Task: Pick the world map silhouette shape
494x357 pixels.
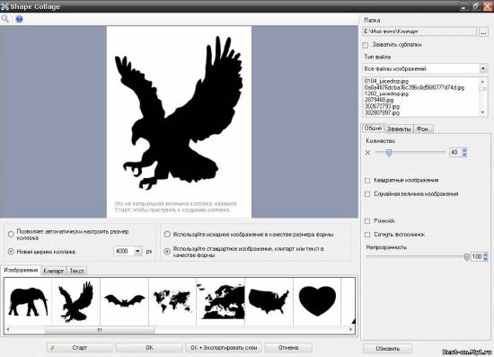Action: pos(172,301)
